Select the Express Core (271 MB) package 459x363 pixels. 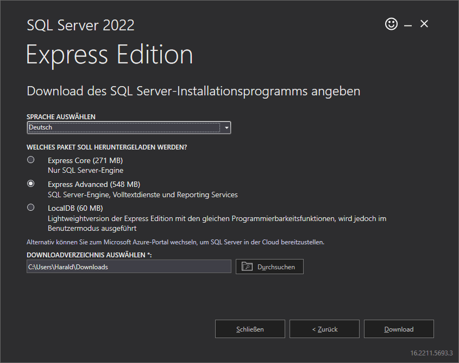point(31,159)
